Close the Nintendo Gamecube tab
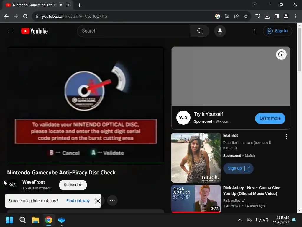The width and height of the screenshot is (302, 227). click(68, 5)
